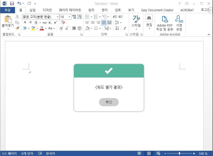This screenshot has width=213, height=156.
Task: Open the 파일 file menu tab
Action: pos(8,10)
